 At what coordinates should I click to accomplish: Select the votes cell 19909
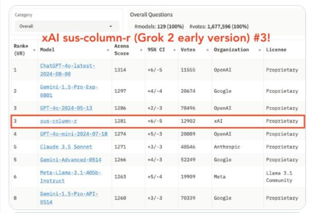[x=188, y=177]
